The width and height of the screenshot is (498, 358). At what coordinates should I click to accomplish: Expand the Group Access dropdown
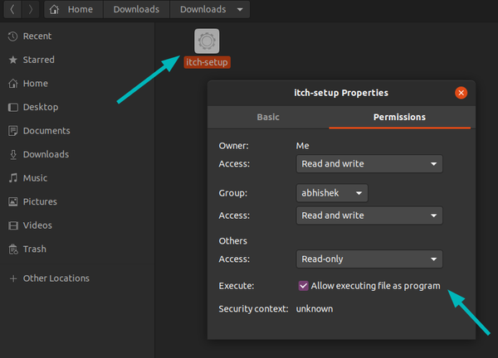click(x=369, y=215)
